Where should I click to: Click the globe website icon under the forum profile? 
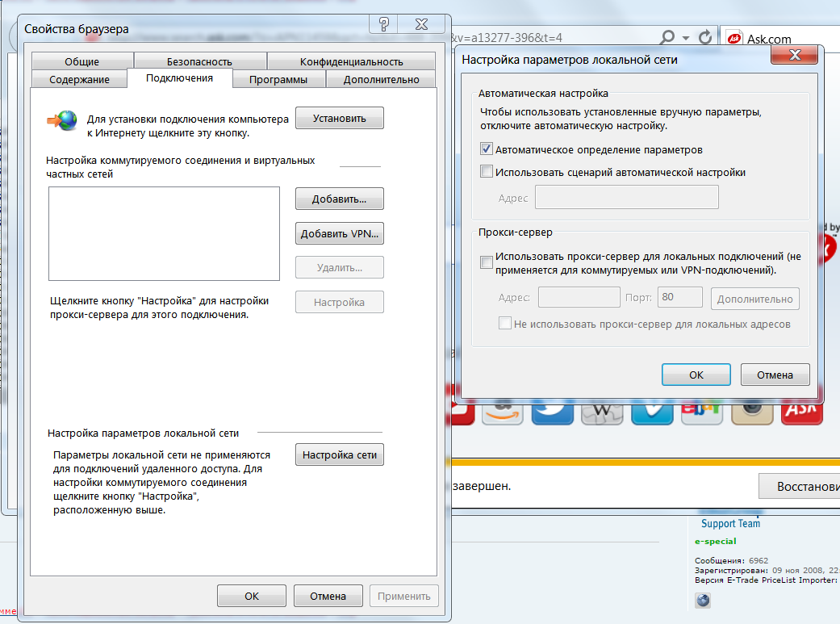pyautogui.click(x=703, y=600)
